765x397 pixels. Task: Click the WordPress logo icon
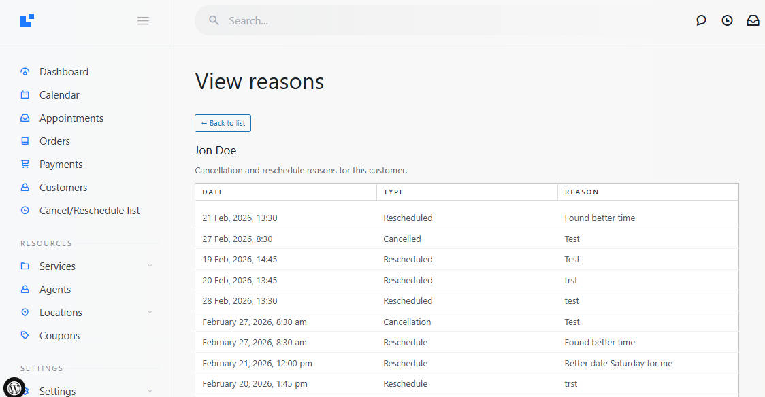(x=14, y=388)
